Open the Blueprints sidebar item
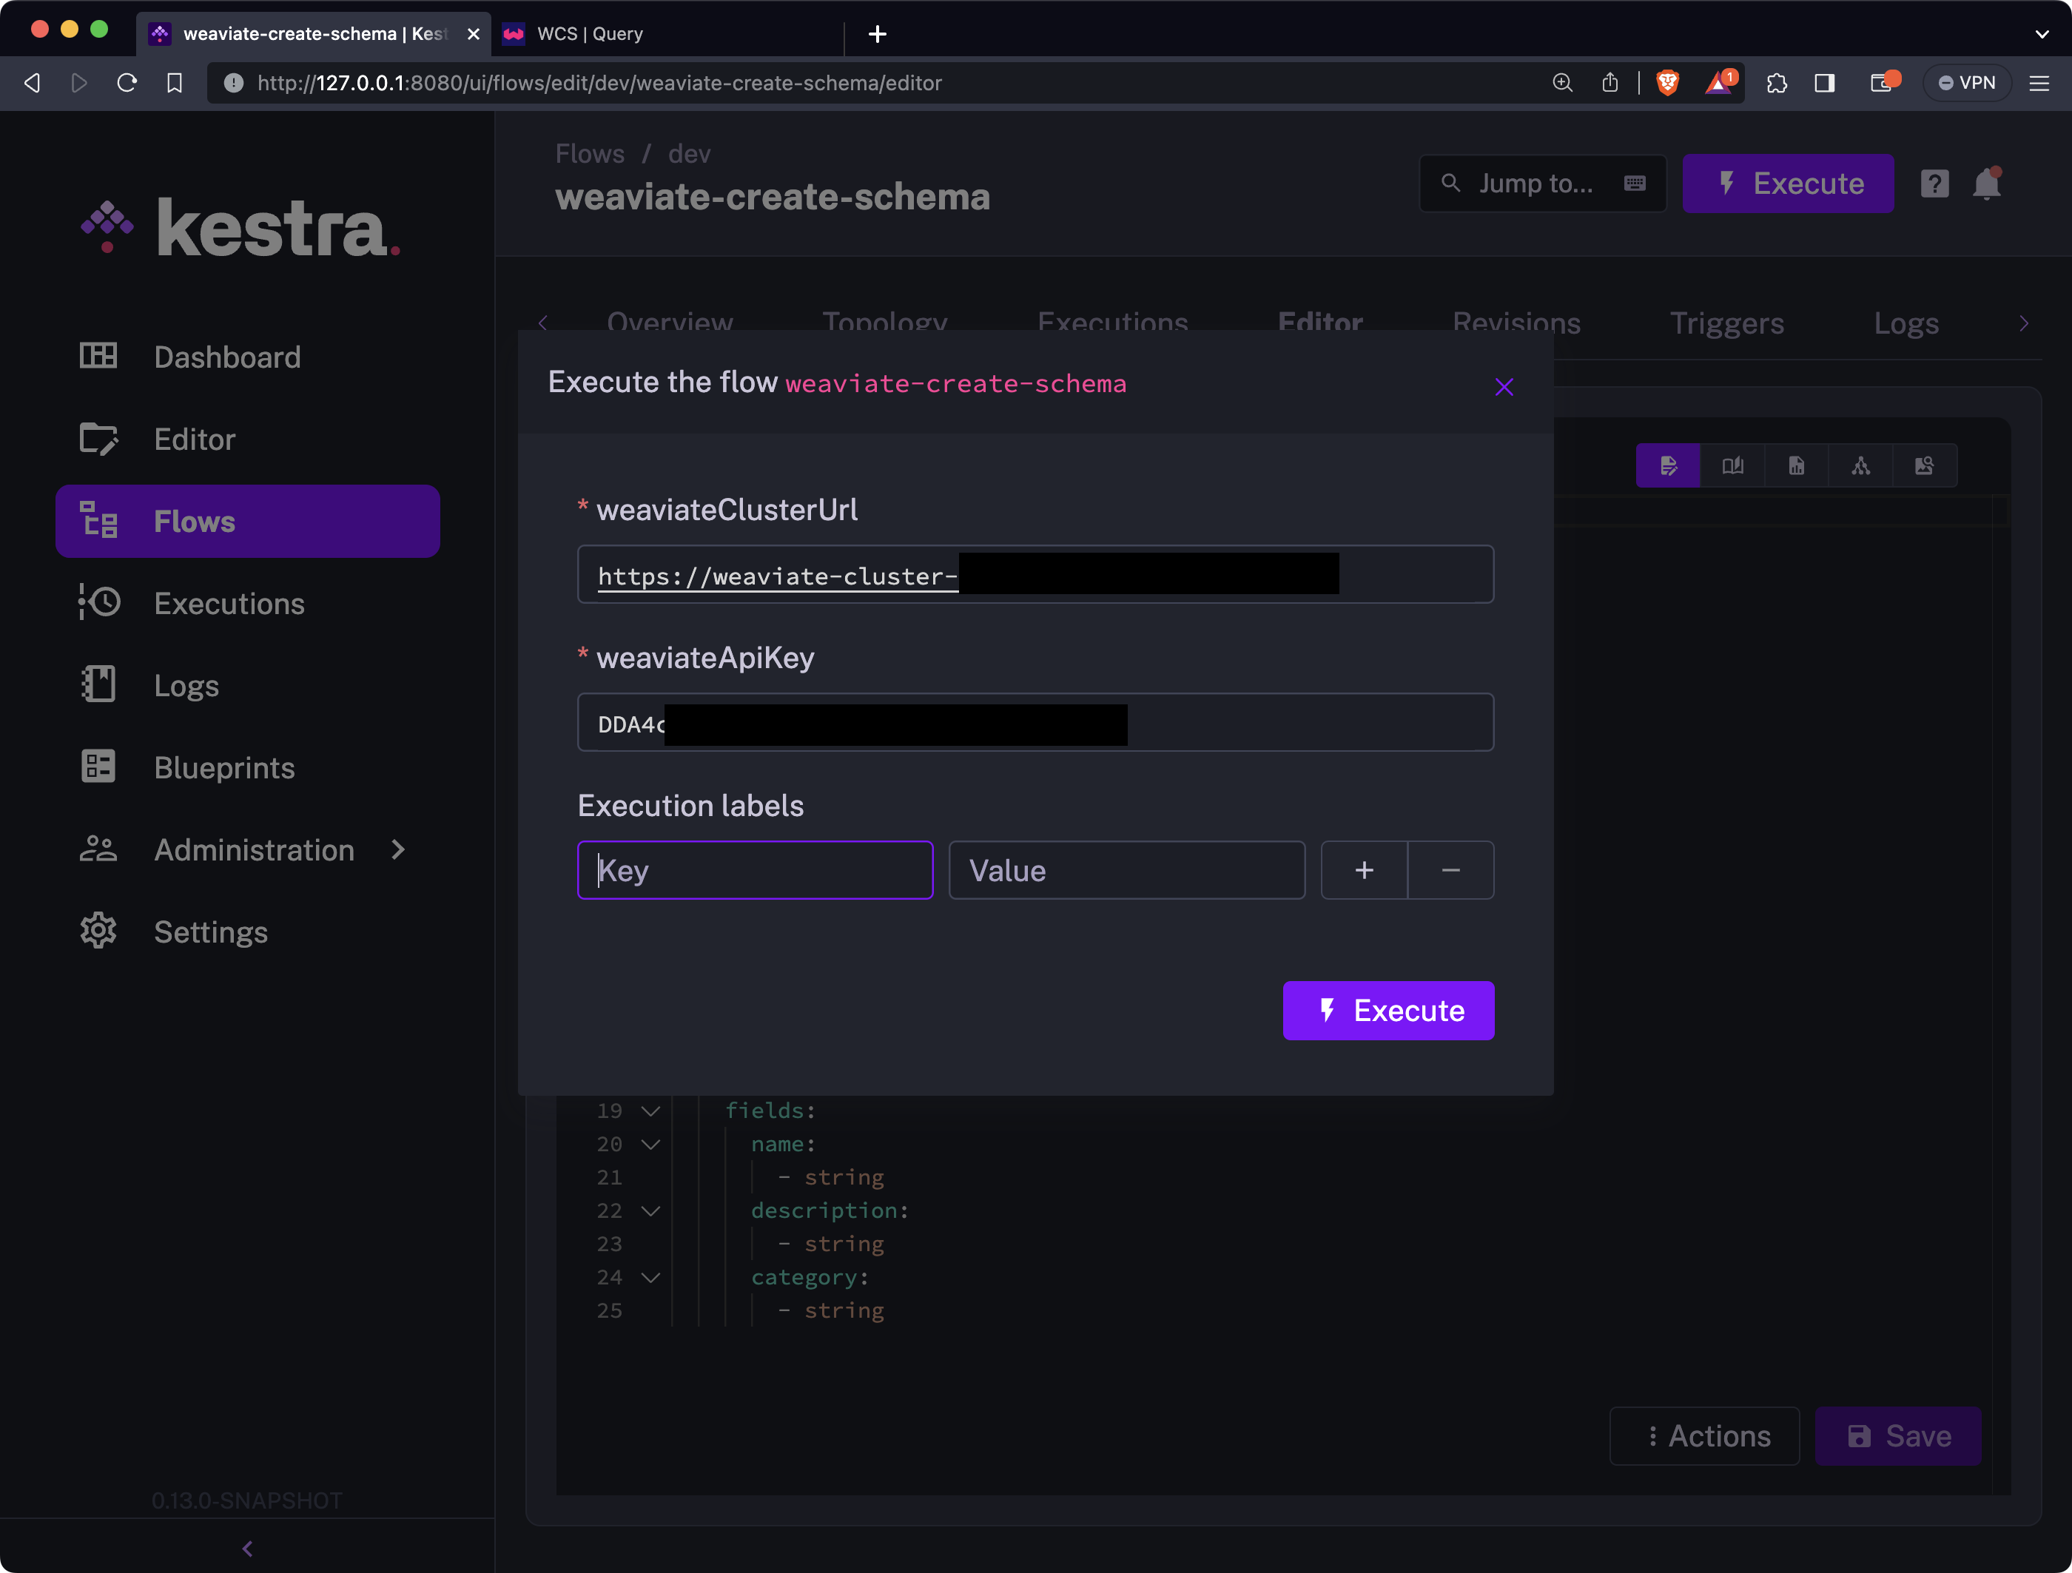The image size is (2072, 1573). click(x=224, y=768)
